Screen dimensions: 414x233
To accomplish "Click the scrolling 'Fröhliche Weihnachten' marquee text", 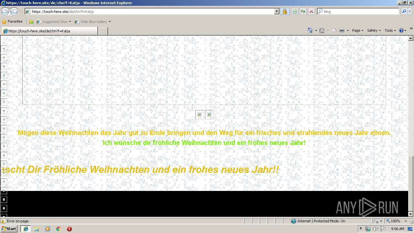I will point(140,169).
